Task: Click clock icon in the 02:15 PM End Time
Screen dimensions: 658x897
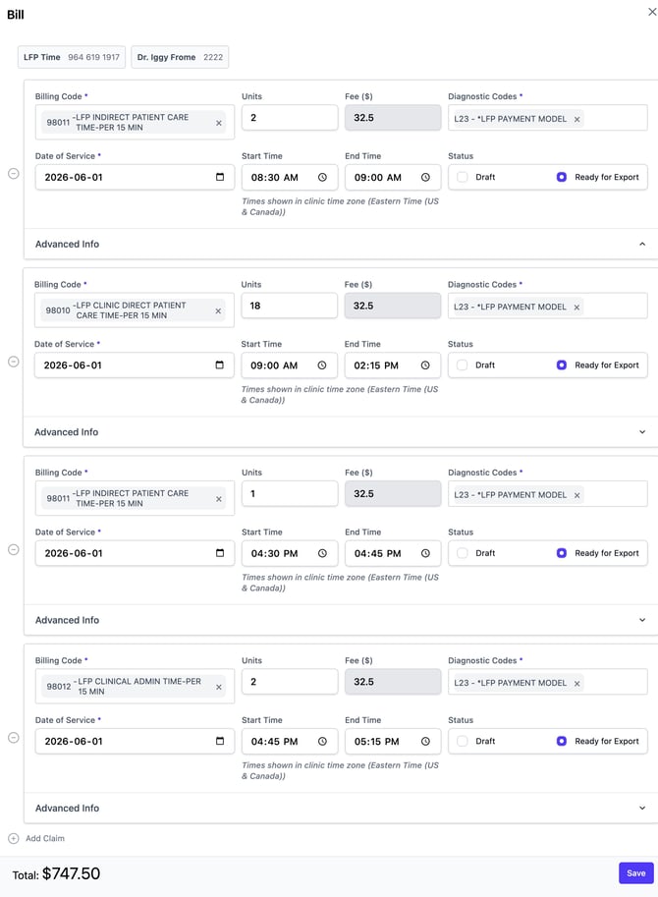Action: pyautogui.click(x=425, y=365)
